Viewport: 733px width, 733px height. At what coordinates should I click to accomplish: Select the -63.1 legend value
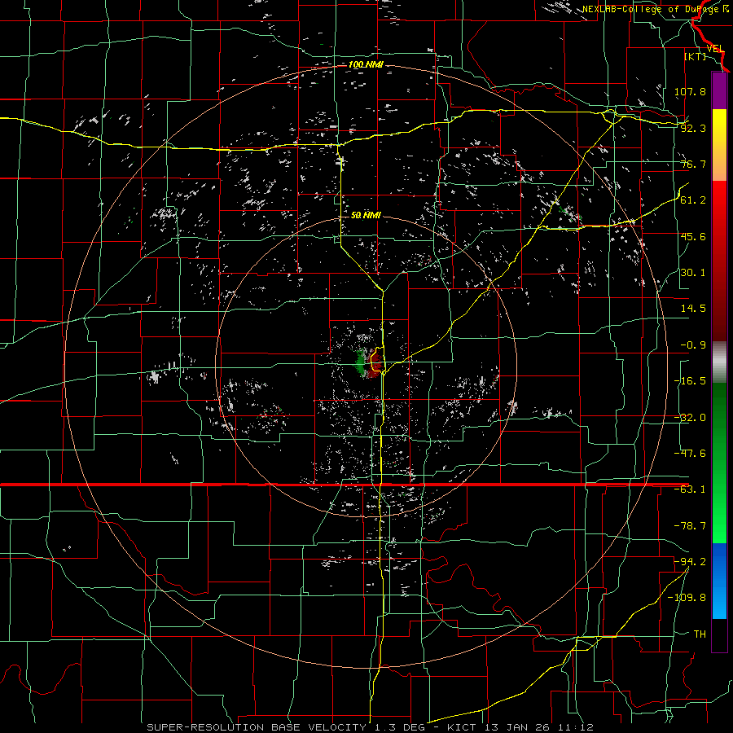point(690,489)
